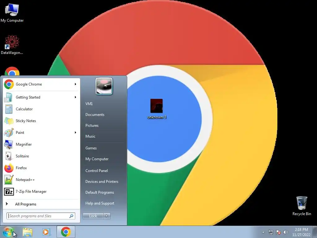Screen dimensions: 317x238
Task: Open Games from Start menu
Action: click(91, 148)
